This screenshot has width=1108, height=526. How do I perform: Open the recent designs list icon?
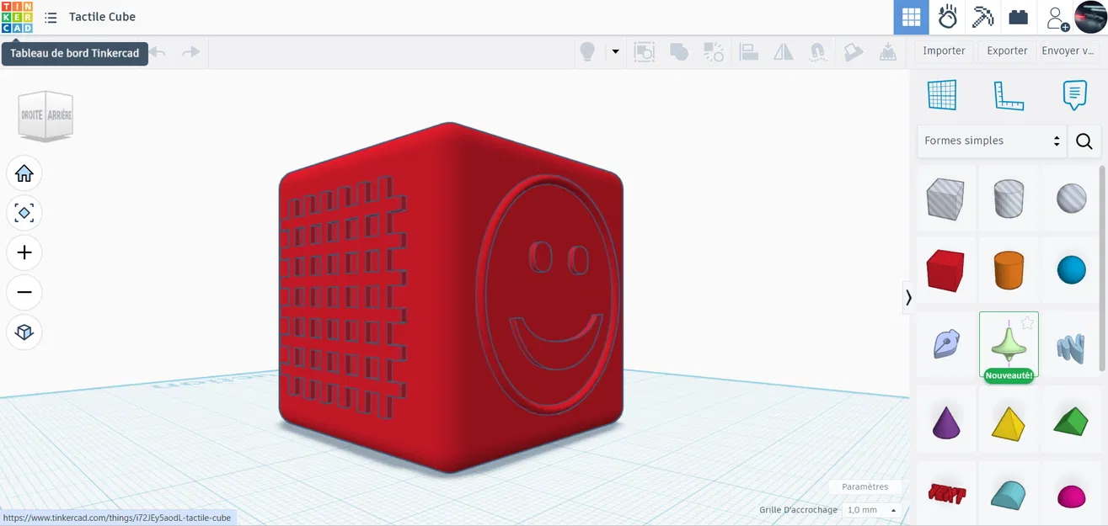coord(51,17)
